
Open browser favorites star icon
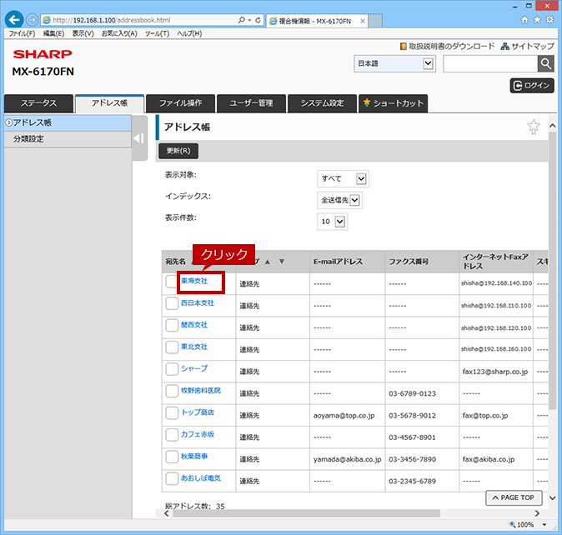click(x=537, y=20)
